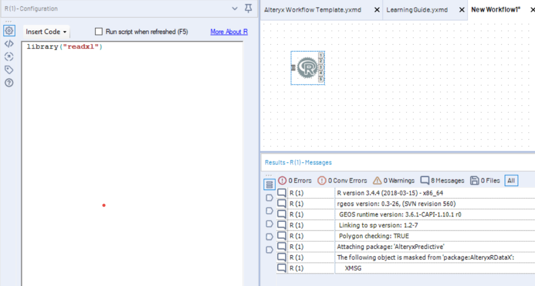
Task: Select the rgeos version message row
Action: point(405,204)
